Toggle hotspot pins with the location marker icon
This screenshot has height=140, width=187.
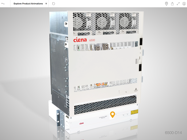point(166,4)
